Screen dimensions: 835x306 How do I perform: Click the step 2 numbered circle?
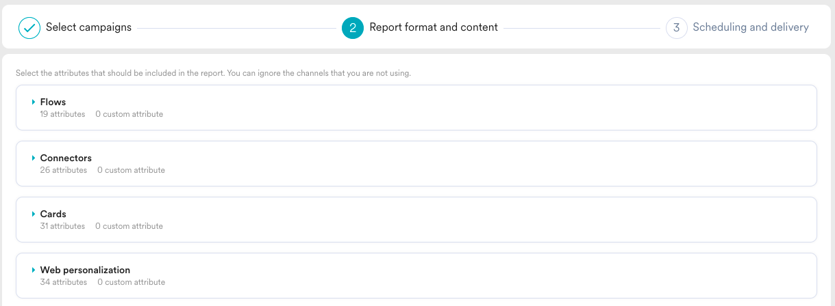pos(352,28)
